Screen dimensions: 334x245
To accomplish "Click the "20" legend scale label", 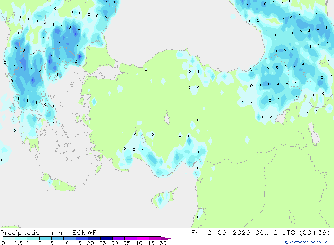I will pos(90,243).
